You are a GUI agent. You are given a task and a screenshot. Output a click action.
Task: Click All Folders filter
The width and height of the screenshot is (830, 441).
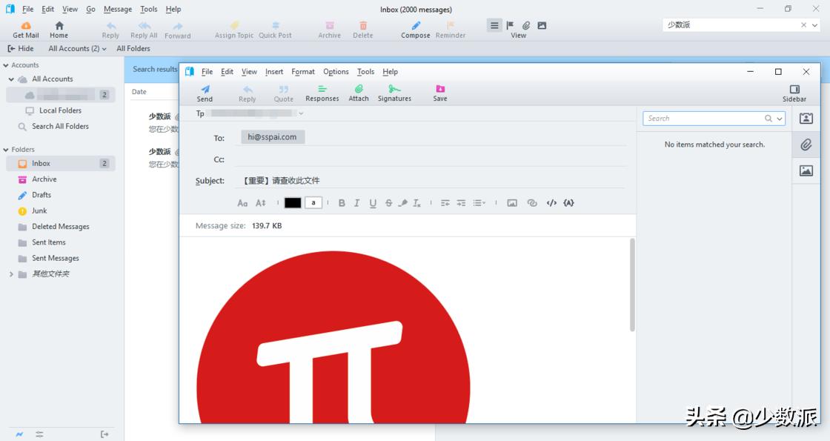coord(133,48)
